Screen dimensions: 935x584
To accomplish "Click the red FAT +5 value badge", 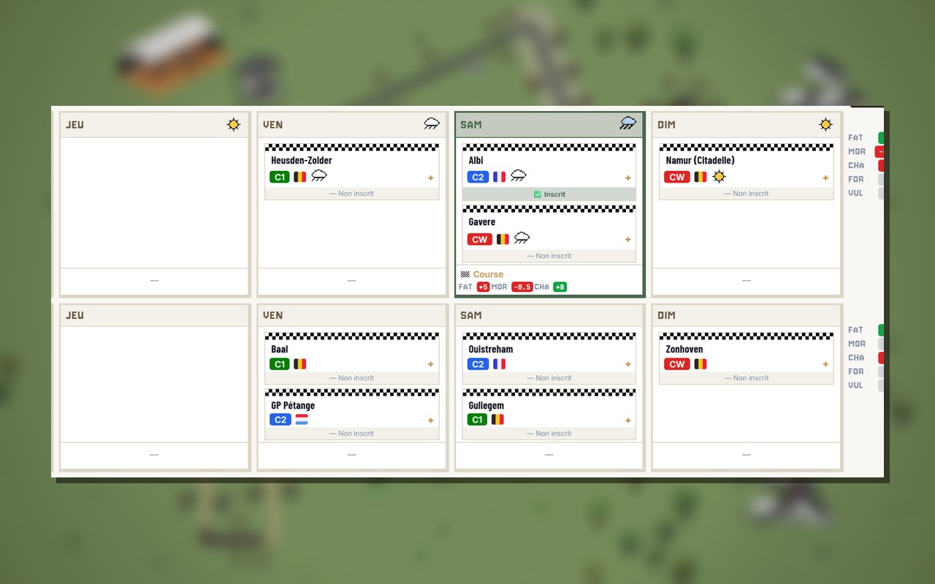I will click(x=483, y=287).
